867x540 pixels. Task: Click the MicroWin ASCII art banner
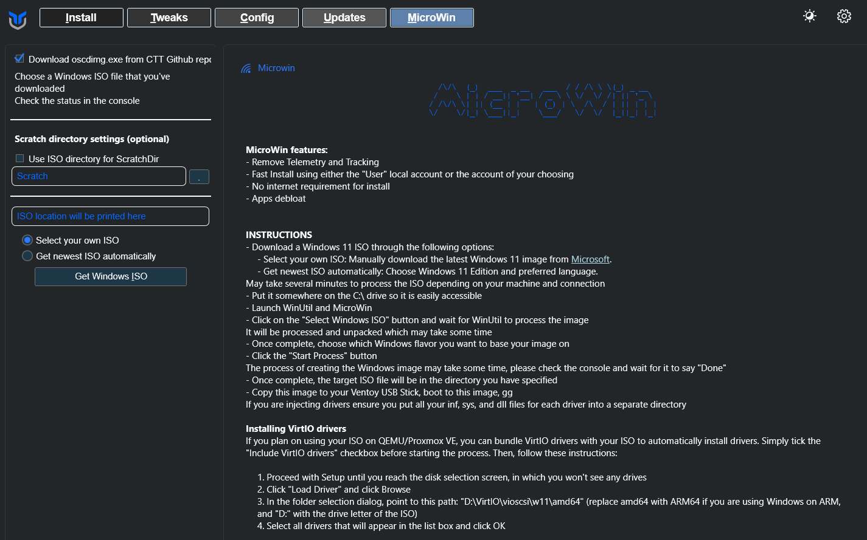point(543,100)
